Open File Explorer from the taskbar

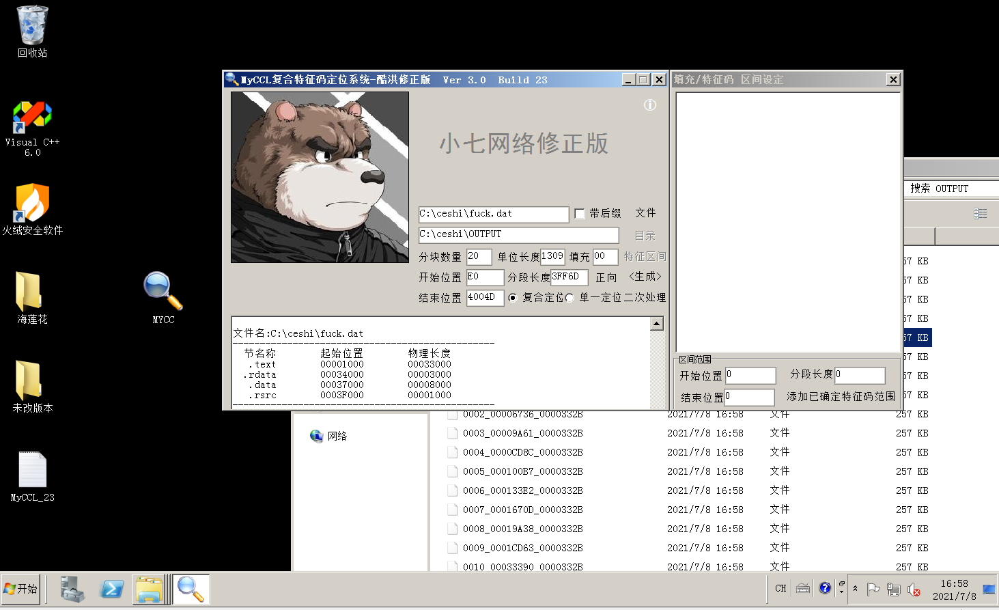coord(149,589)
